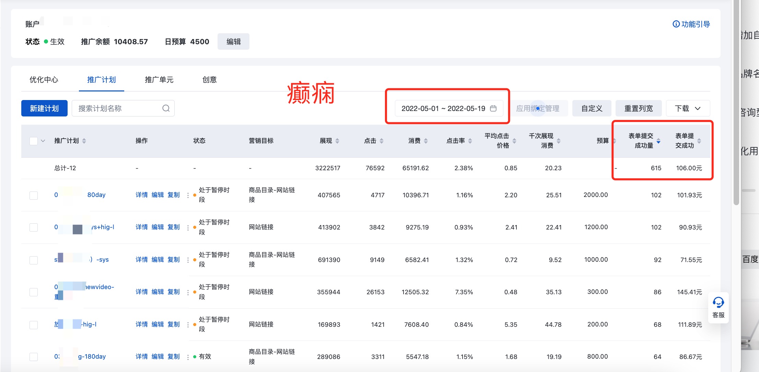Image resolution: width=759 pixels, height=372 pixels.
Task: Switch to the 优化中心 tab
Action: 44,80
